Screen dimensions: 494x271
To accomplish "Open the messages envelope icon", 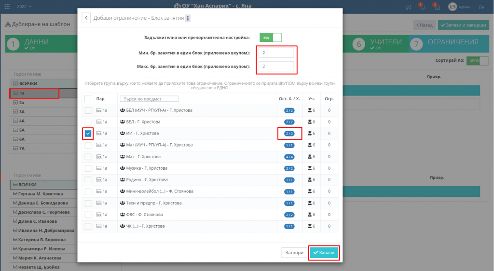I will 437,7.
